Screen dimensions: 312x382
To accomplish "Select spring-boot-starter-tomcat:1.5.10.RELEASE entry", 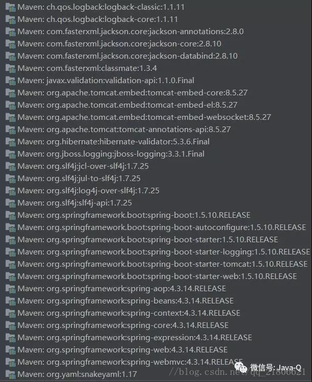I will pyautogui.click(x=157, y=264).
